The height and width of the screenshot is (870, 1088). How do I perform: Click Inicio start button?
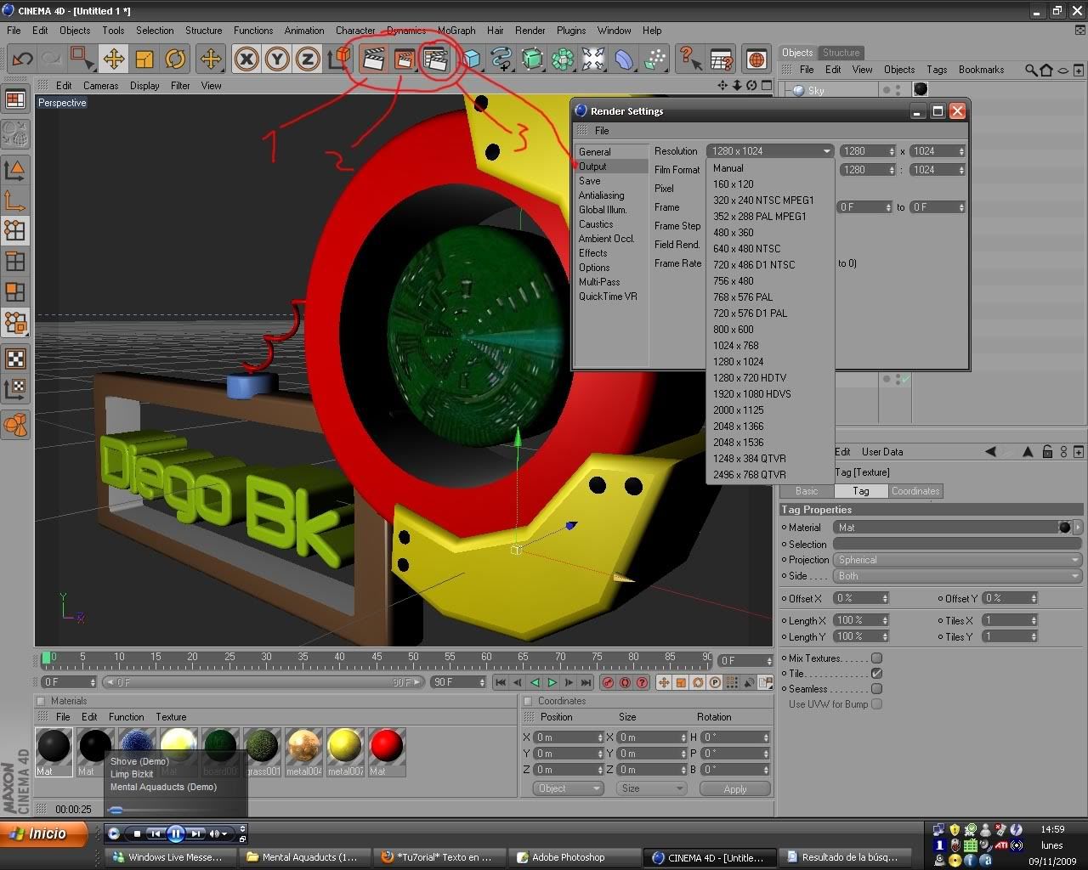coord(43,834)
